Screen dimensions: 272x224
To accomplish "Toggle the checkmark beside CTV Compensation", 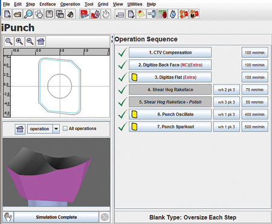I will (123, 53).
